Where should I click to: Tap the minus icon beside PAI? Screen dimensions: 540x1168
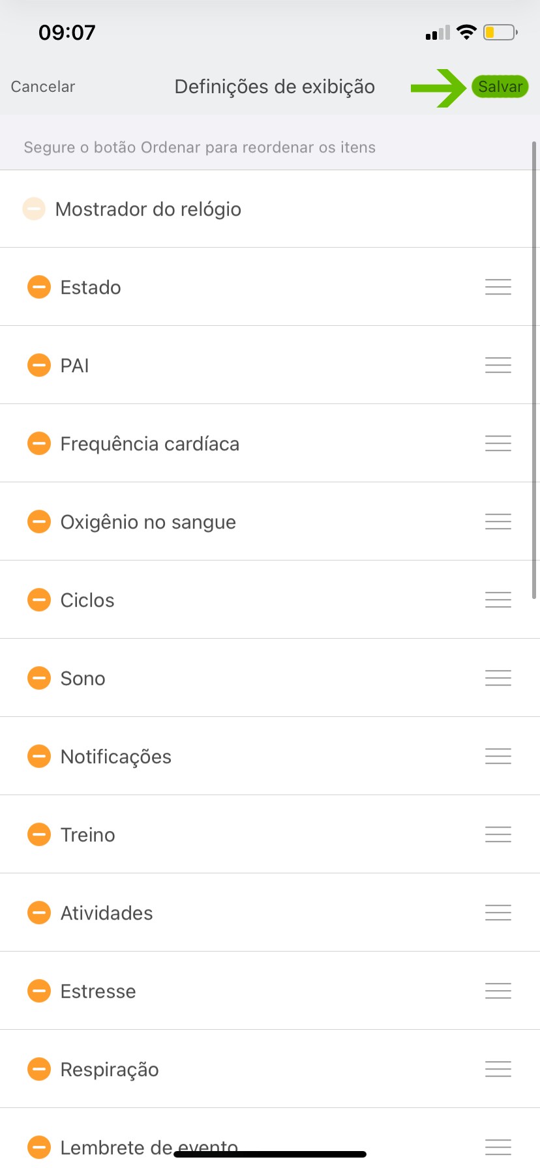(39, 365)
